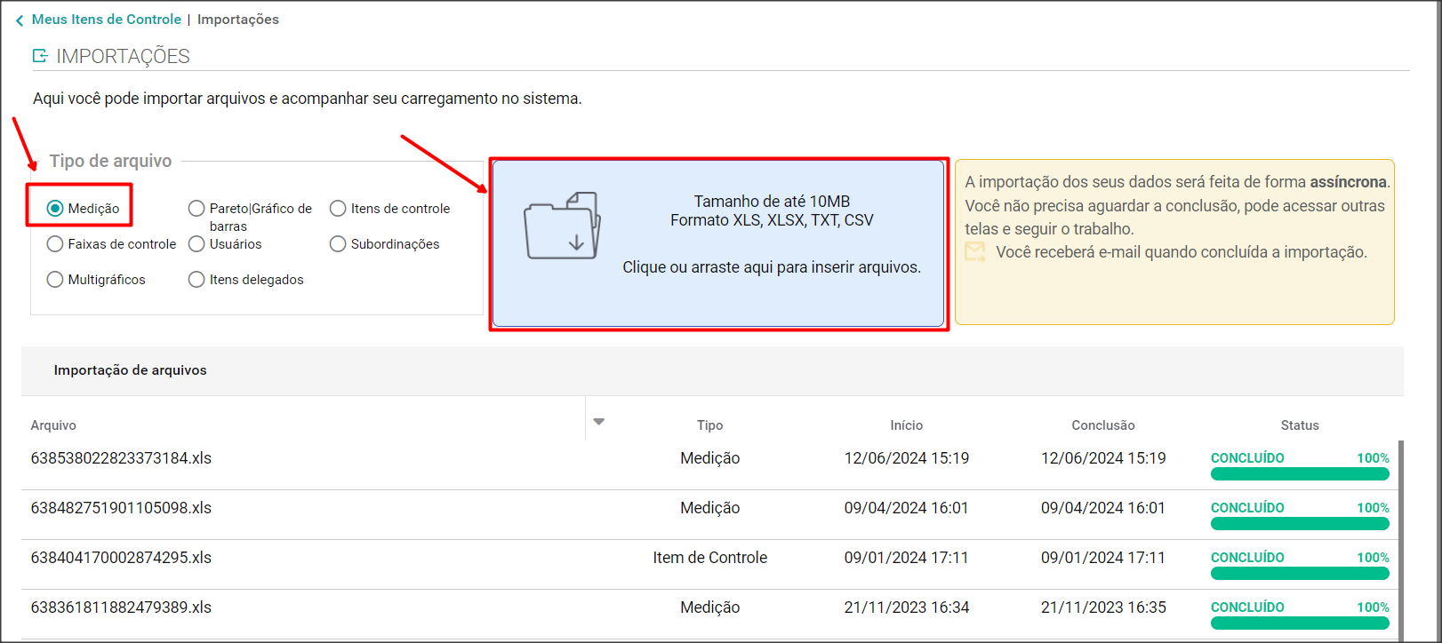Viewport: 1442px width, 643px height.
Task: Select the Subordinações radio button
Action: 338,244
